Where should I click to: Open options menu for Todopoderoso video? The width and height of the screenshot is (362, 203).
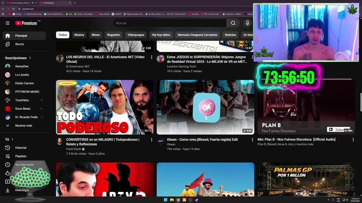(152, 140)
